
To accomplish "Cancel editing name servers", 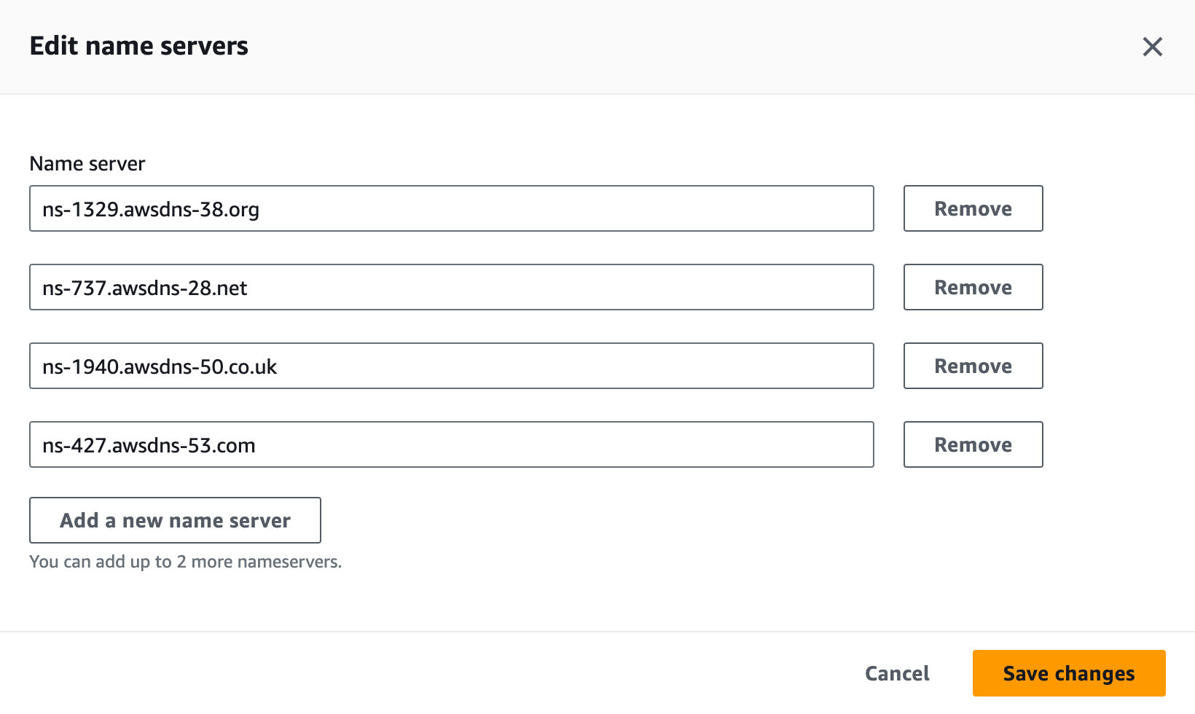I will click(897, 673).
